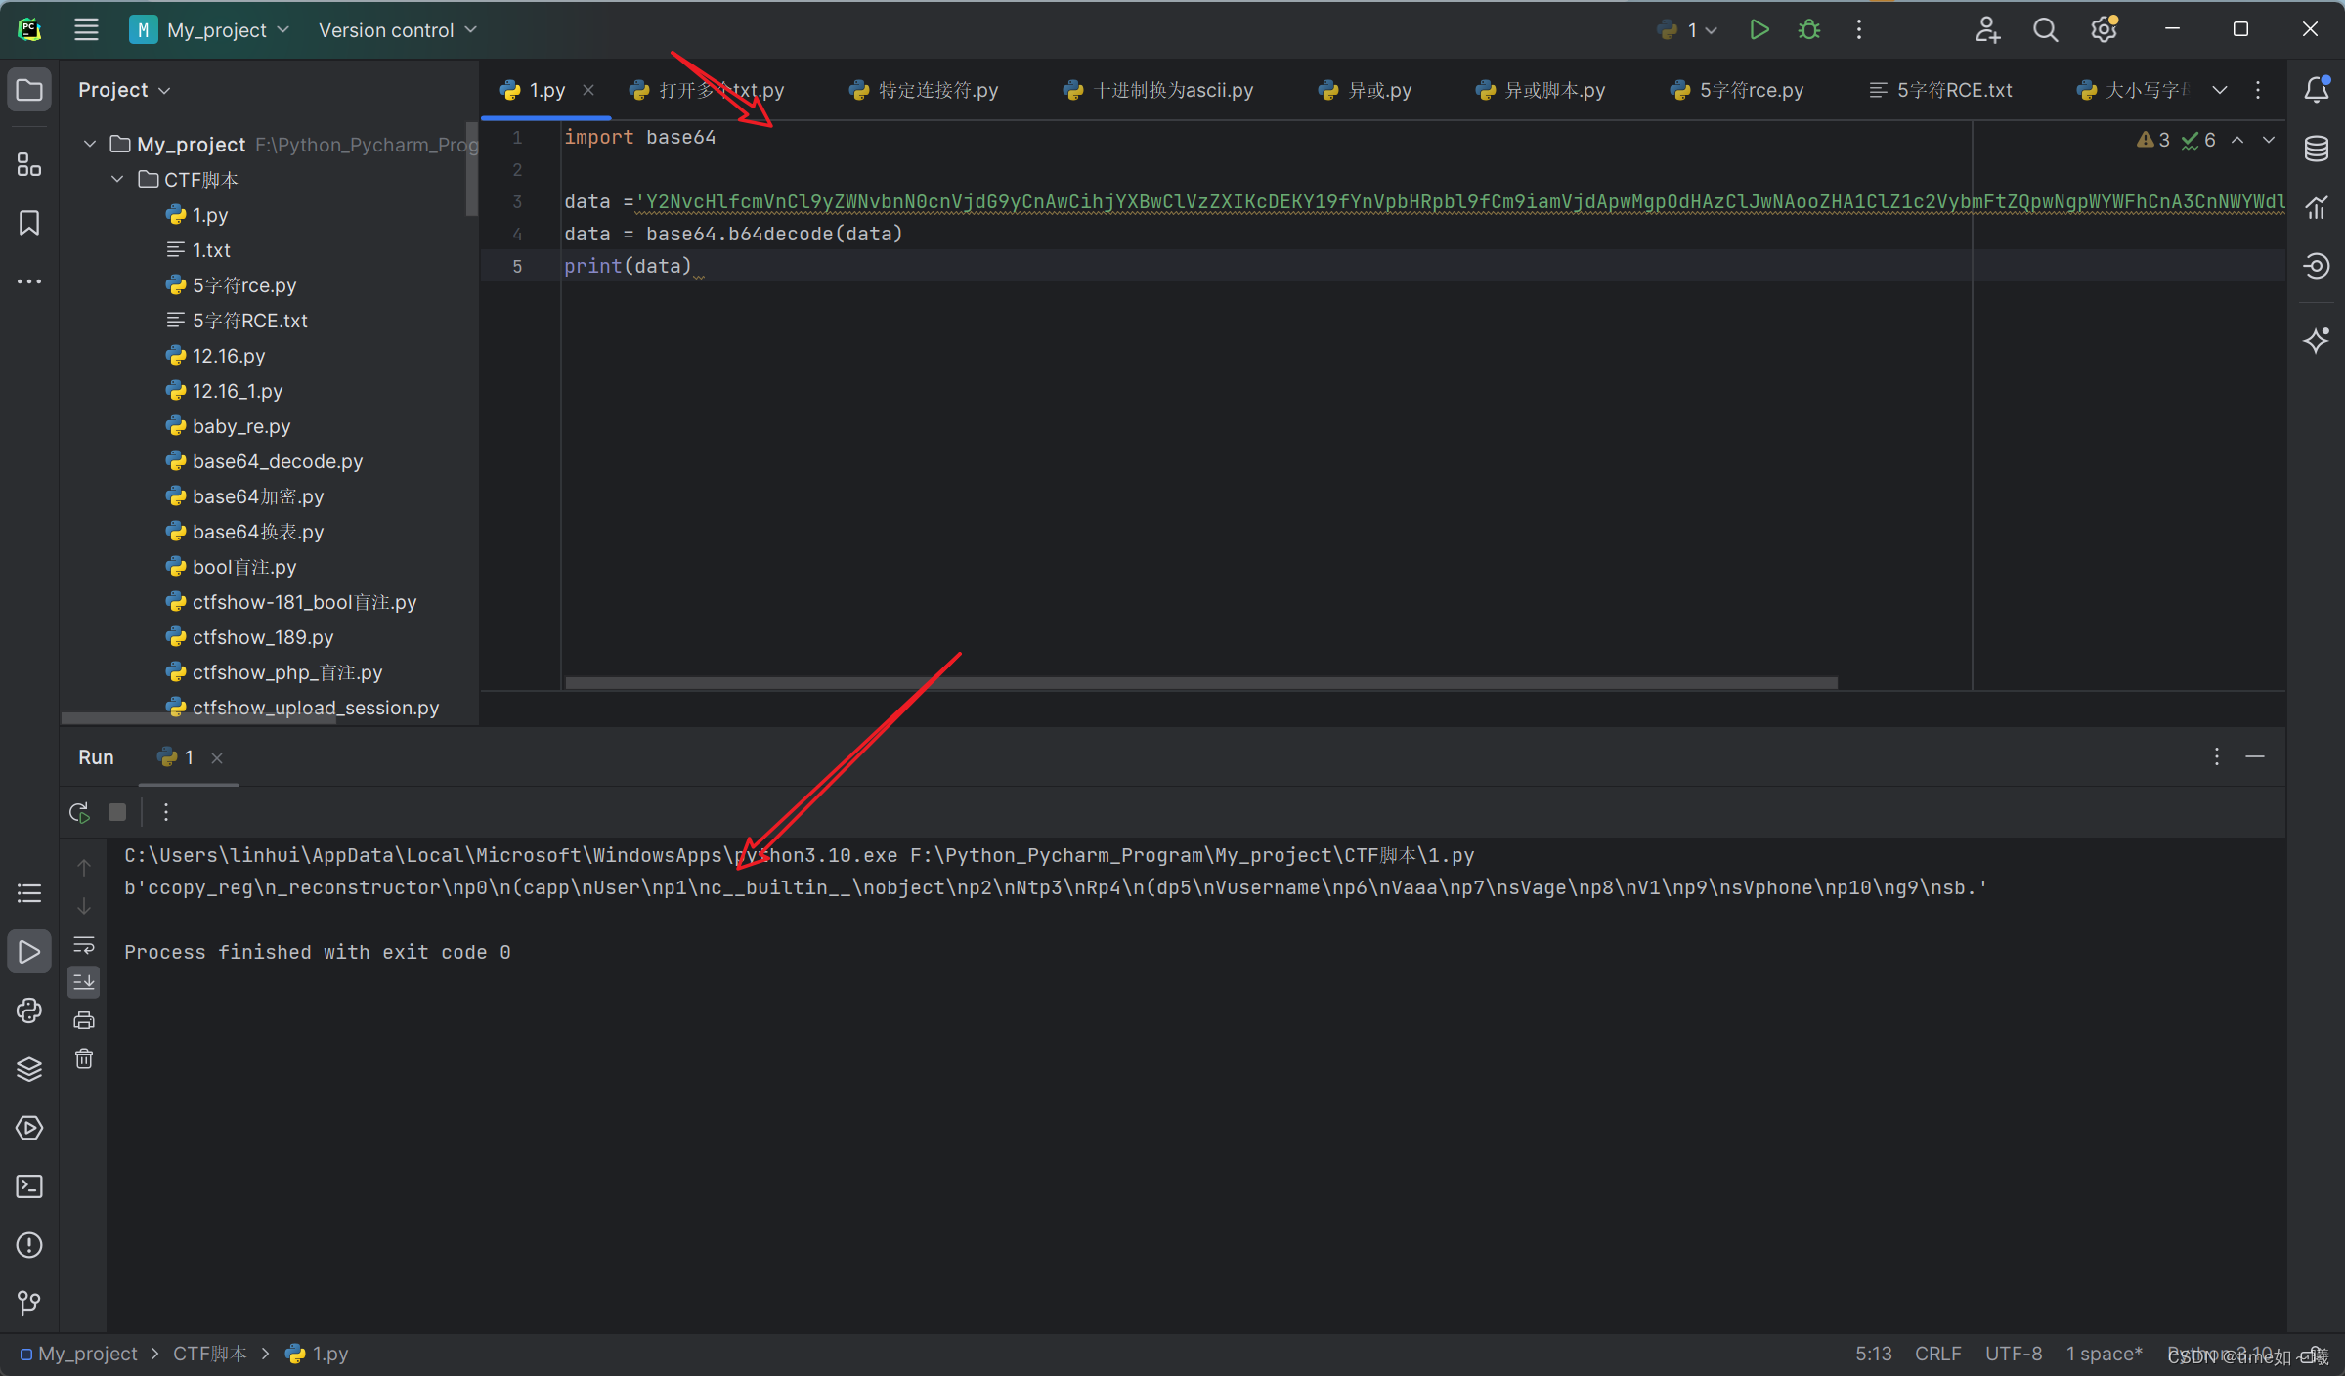Close the 1.py editor tab

click(x=588, y=90)
